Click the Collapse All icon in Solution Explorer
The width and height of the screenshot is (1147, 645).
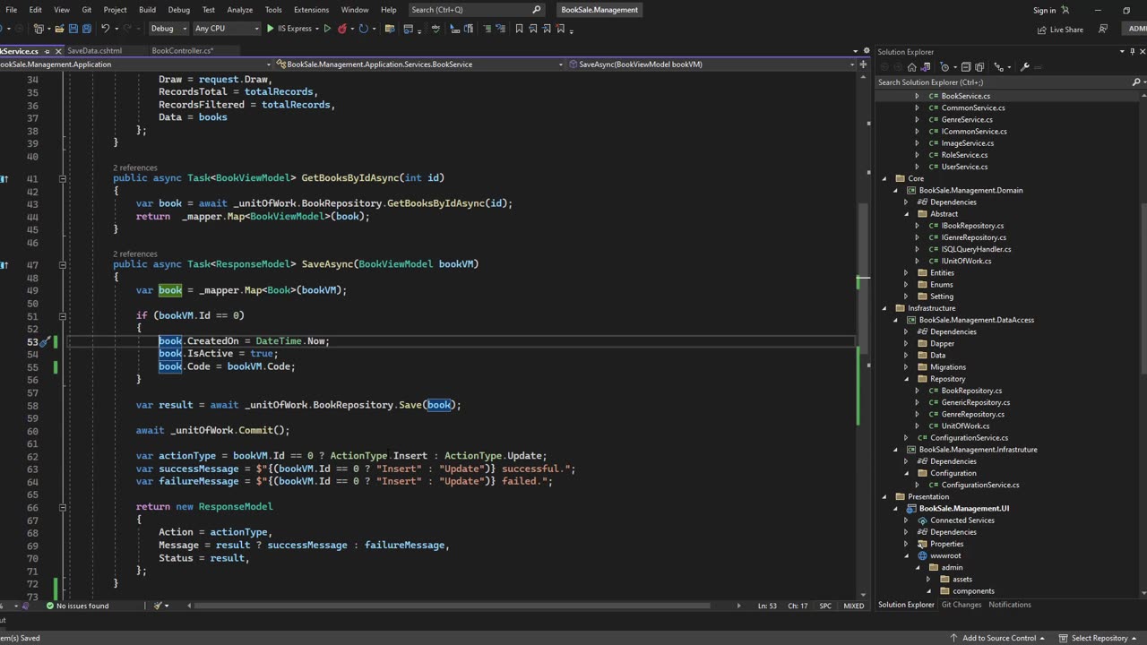(x=966, y=67)
